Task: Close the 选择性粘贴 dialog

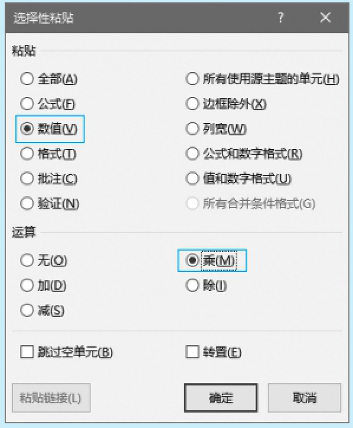Action: (325, 17)
